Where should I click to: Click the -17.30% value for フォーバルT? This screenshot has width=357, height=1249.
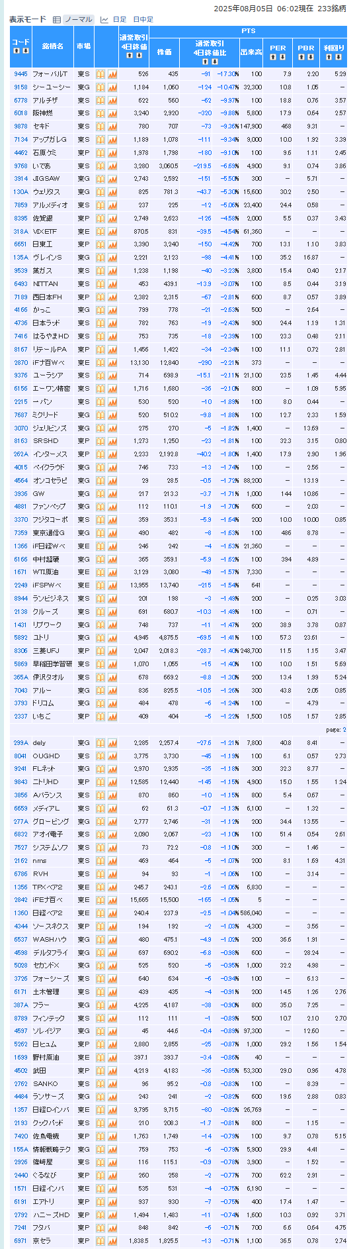pos(228,74)
